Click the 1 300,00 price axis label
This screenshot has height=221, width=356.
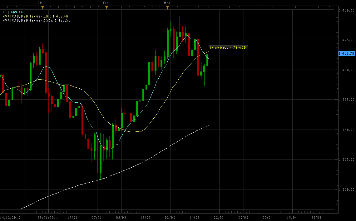347,189
